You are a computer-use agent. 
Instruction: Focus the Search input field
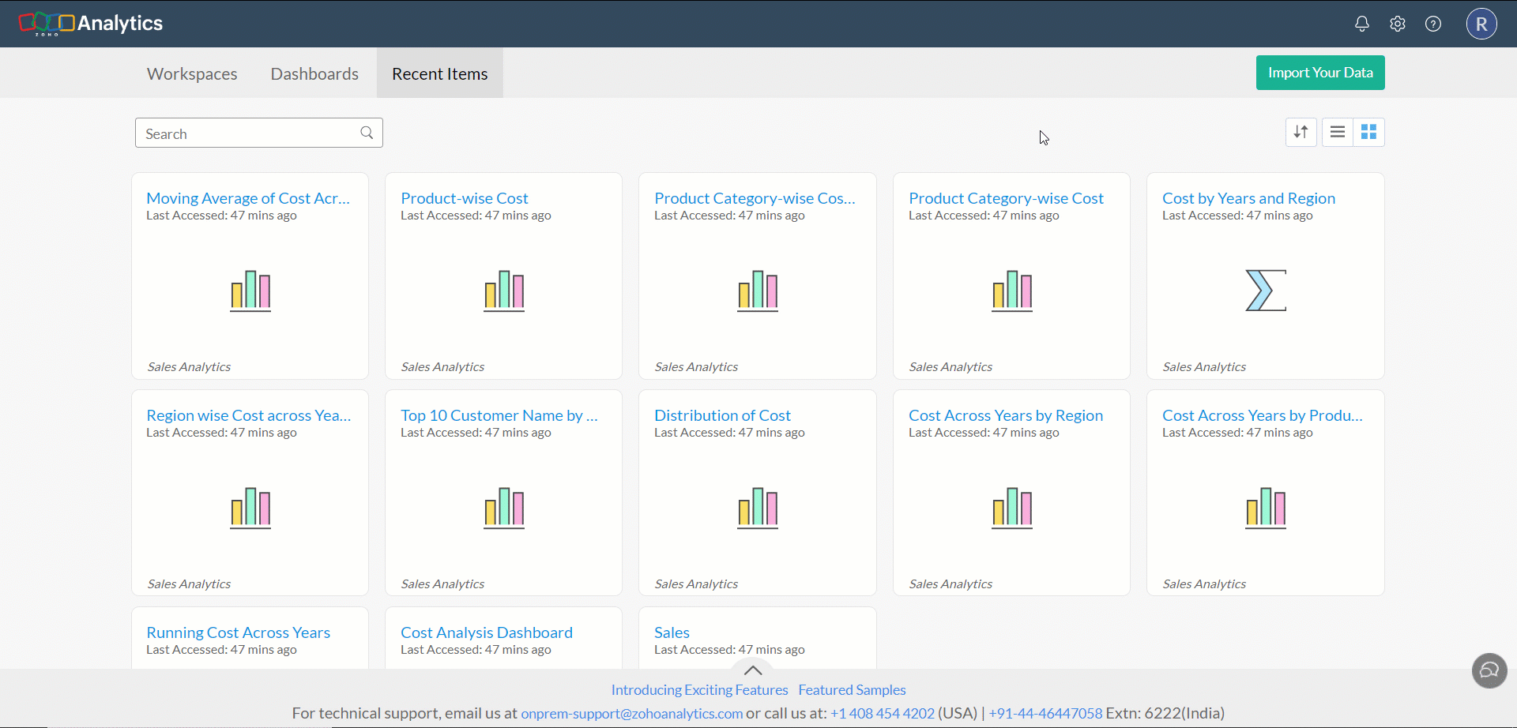click(x=258, y=133)
